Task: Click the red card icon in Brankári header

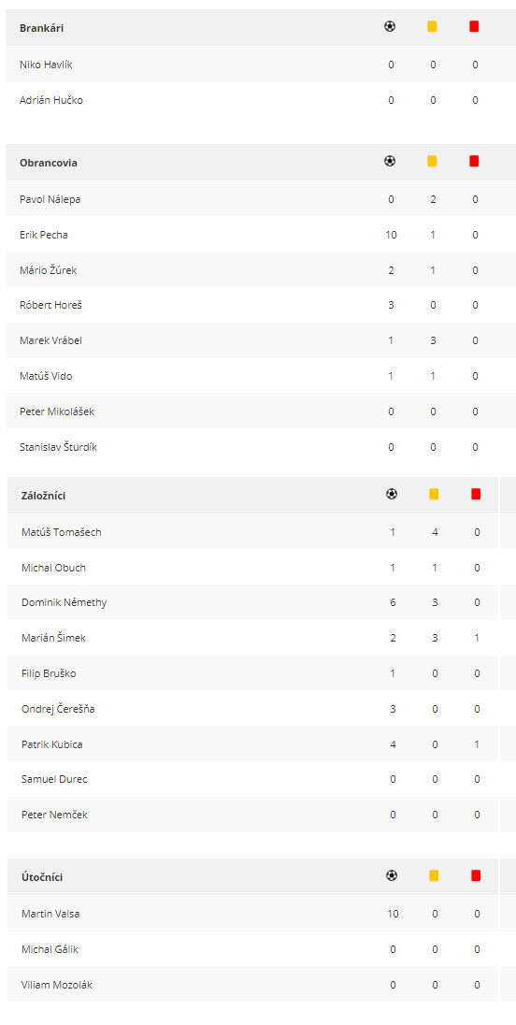Action: coord(474,27)
